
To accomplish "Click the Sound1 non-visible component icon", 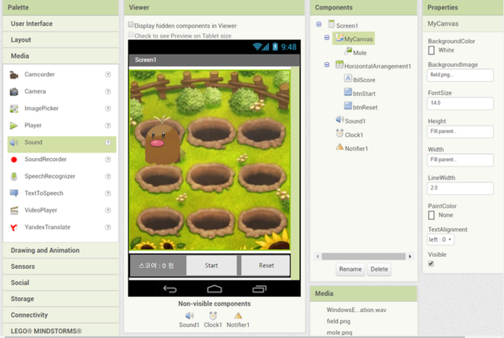I will point(189,315).
